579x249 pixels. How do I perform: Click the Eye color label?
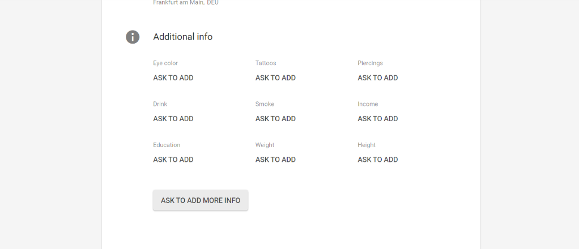tap(165, 63)
